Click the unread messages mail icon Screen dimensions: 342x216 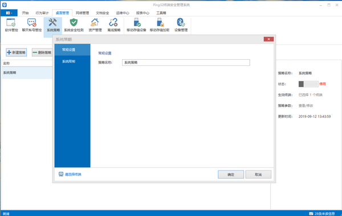(311, 214)
